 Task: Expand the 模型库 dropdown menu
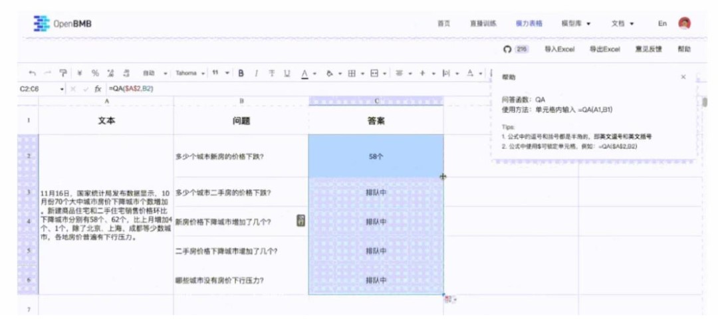tap(576, 23)
